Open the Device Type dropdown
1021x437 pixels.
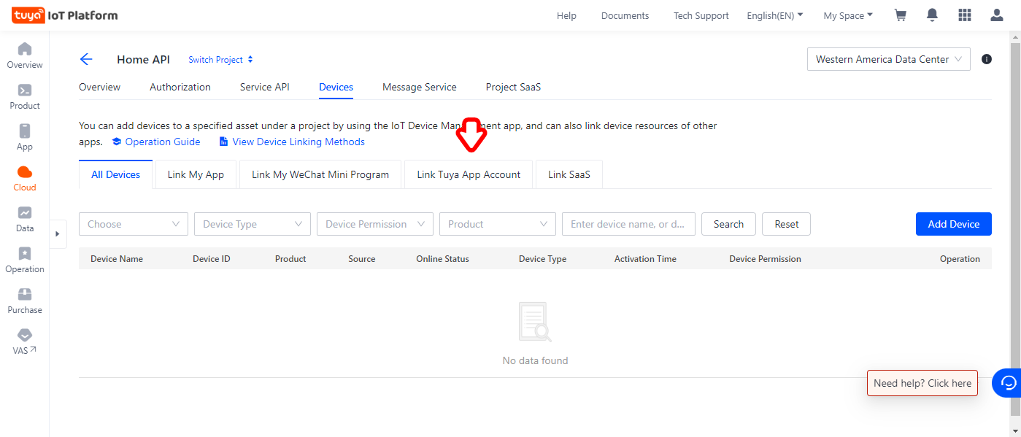tap(252, 224)
